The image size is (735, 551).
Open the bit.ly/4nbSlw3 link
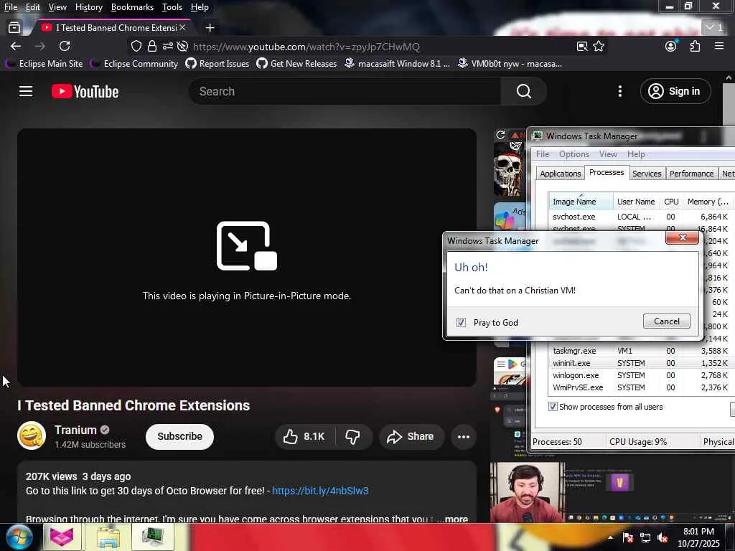coord(320,491)
